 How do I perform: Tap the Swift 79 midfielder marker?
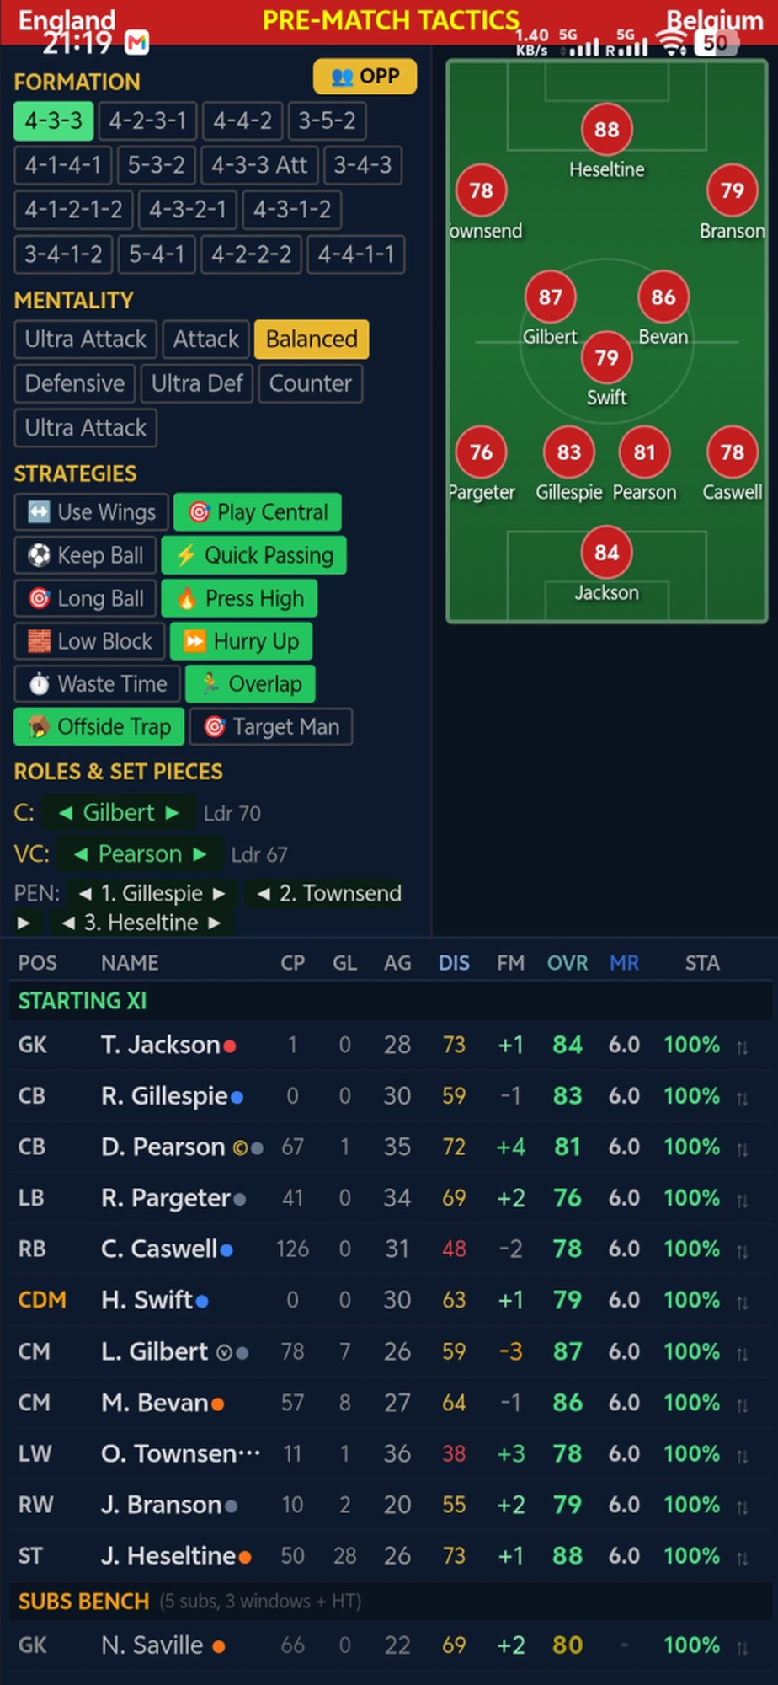pos(606,357)
